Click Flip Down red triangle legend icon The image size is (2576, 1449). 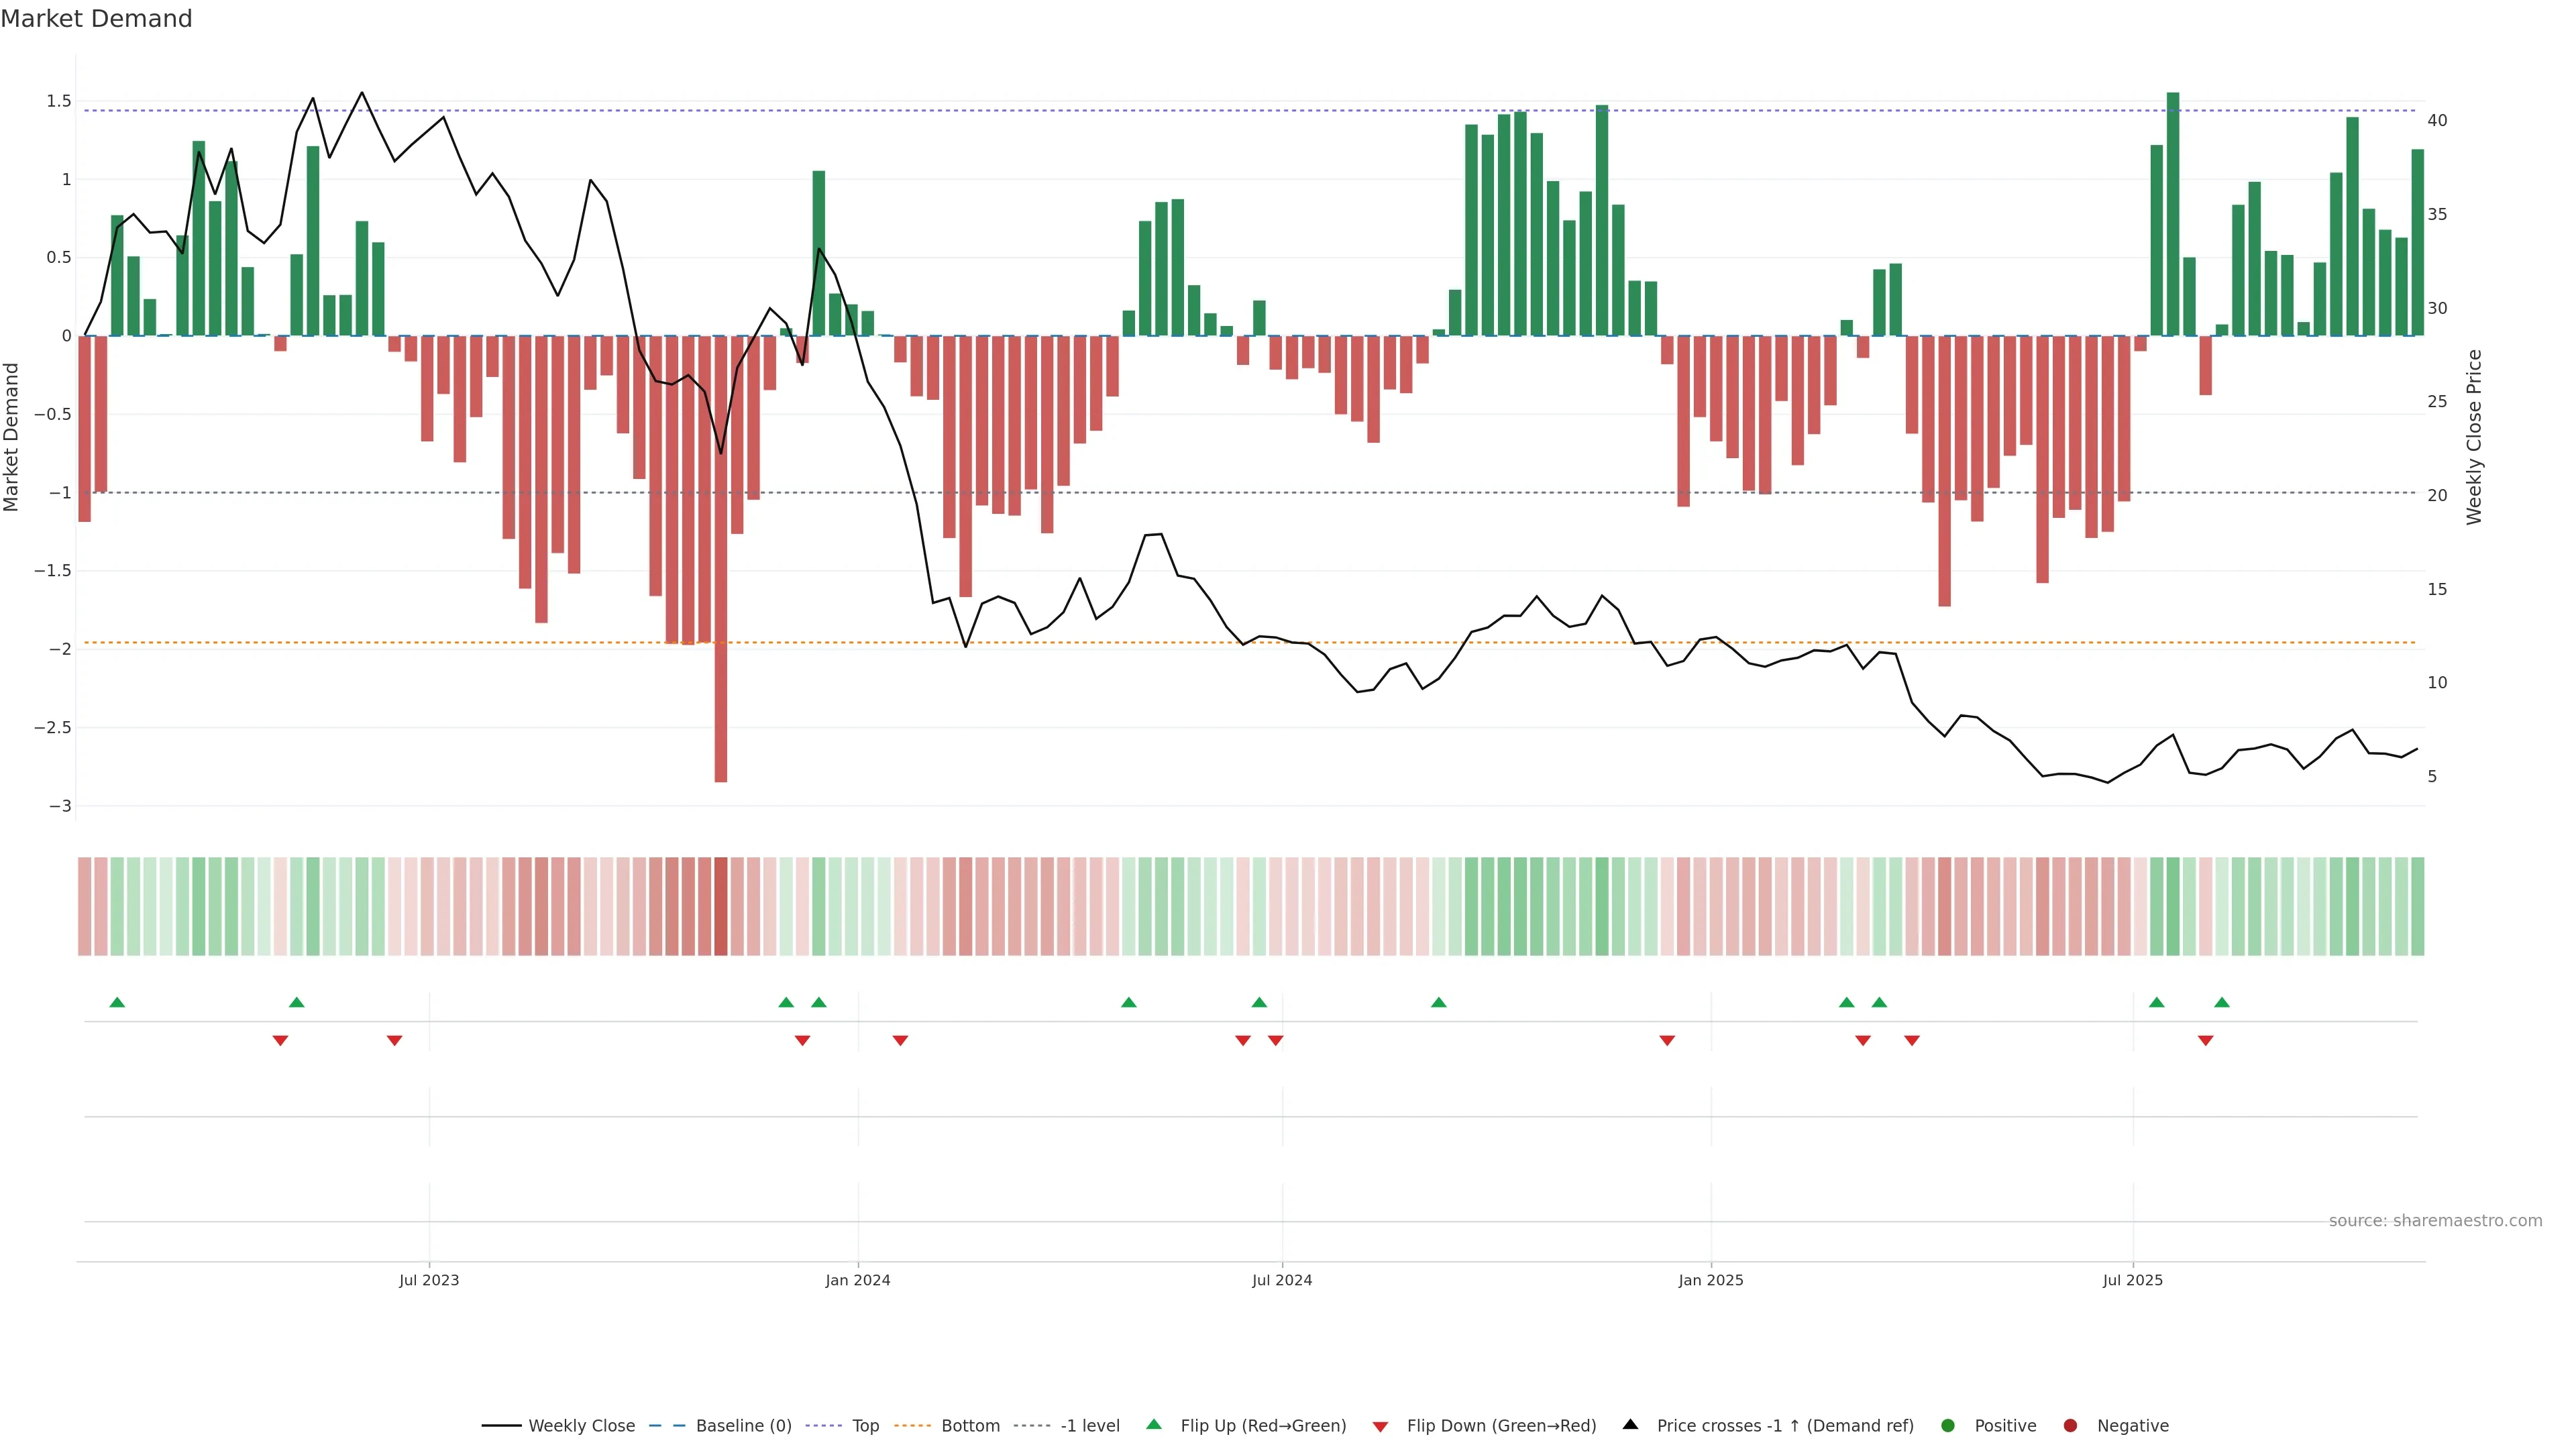point(1380,1426)
